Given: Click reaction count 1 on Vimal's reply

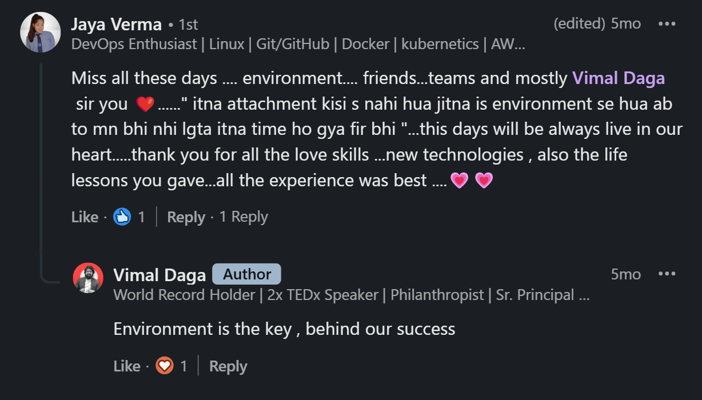Looking at the screenshot, I should (184, 366).
